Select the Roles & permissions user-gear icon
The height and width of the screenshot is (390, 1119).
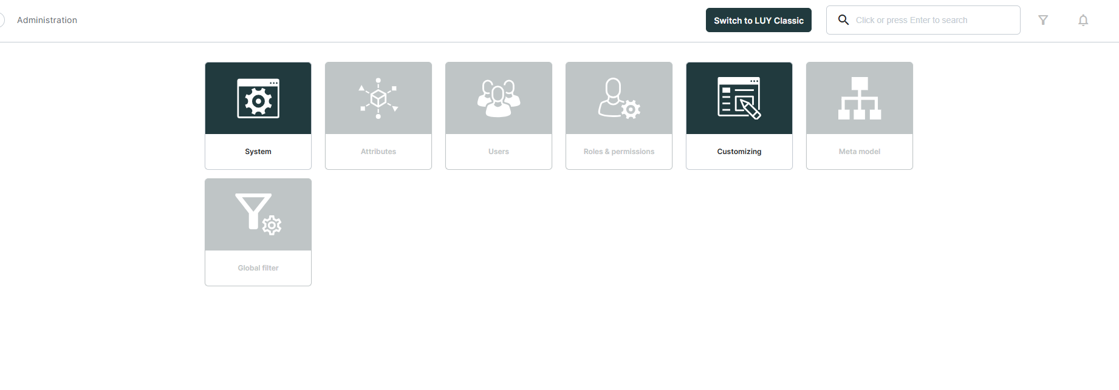(x=619, y=98)
